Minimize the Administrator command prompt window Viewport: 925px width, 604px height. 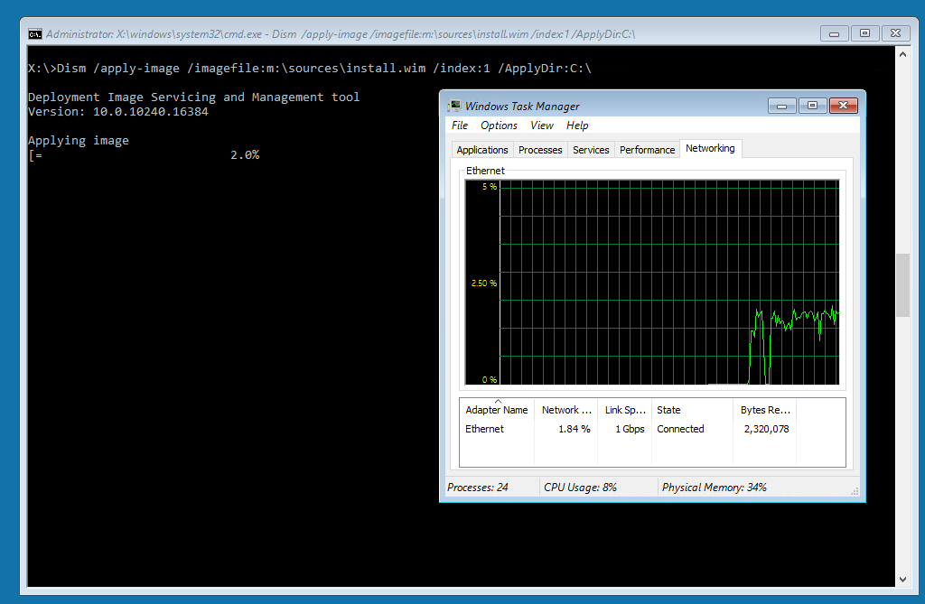click(x=835, y=33)
